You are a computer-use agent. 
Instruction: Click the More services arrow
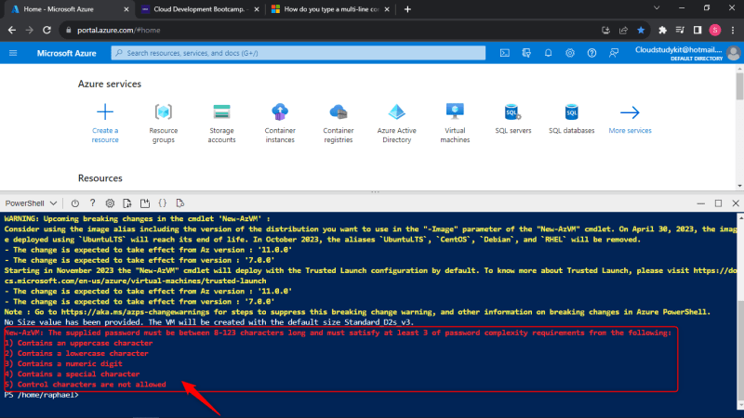point(630,112)
